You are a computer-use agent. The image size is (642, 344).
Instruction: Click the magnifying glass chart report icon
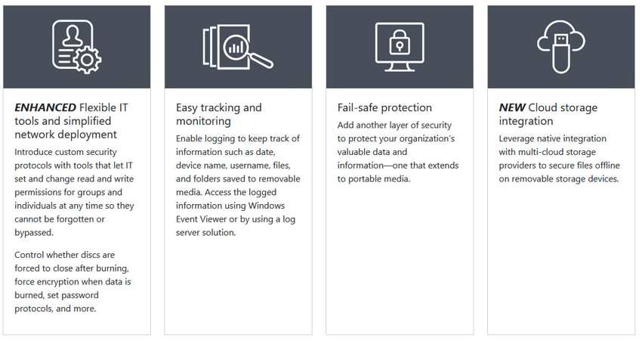(x=238, y=47)
